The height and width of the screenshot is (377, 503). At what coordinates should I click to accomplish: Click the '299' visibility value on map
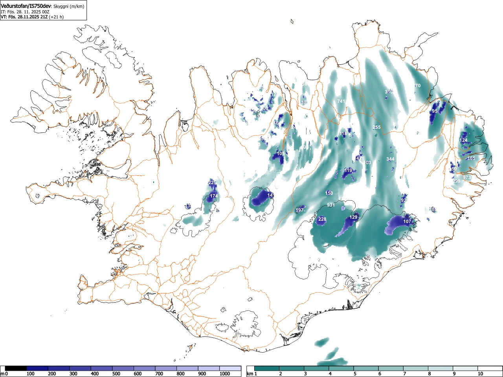click(x=456, y=181)
